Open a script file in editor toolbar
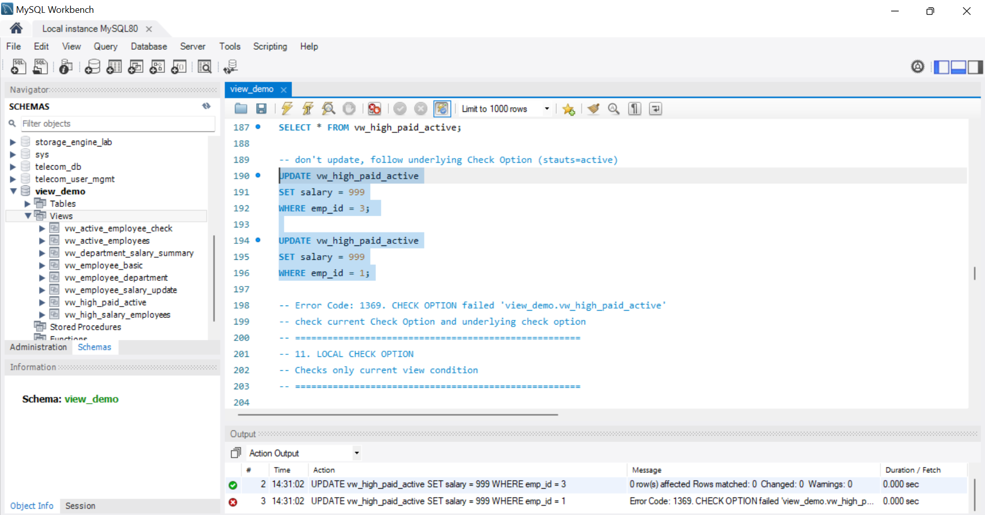 click(241, 109)
